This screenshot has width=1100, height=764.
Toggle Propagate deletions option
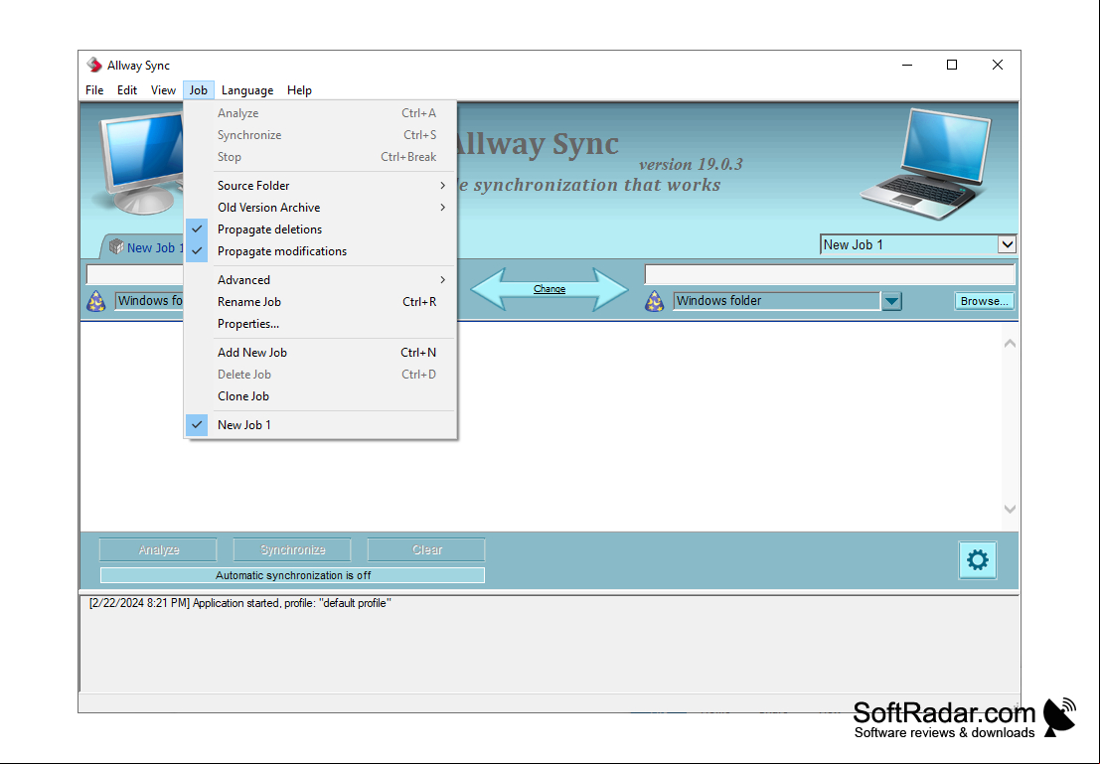[x=321, y=229]
